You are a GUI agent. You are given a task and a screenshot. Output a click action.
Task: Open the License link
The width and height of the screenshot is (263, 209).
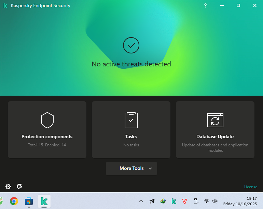pos(251,187)
